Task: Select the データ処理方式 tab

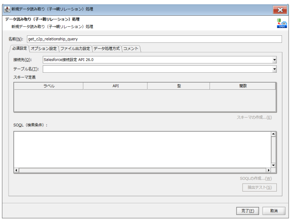Action: (107, 49)
